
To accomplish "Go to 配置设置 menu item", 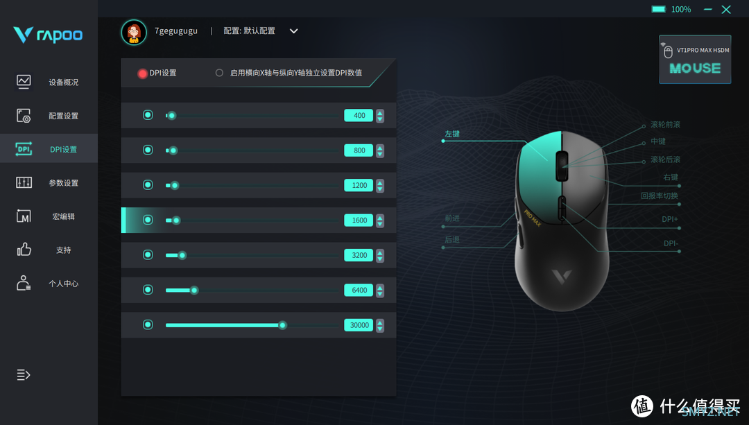I will (x=64, y=116).
